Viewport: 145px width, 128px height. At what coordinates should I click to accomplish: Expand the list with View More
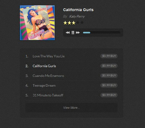tap(72, 108)
